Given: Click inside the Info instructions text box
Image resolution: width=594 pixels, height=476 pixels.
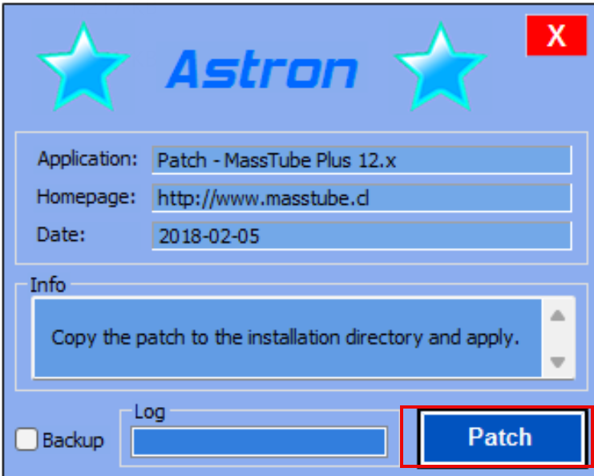Looking at the screenshot, I should 285,337.
